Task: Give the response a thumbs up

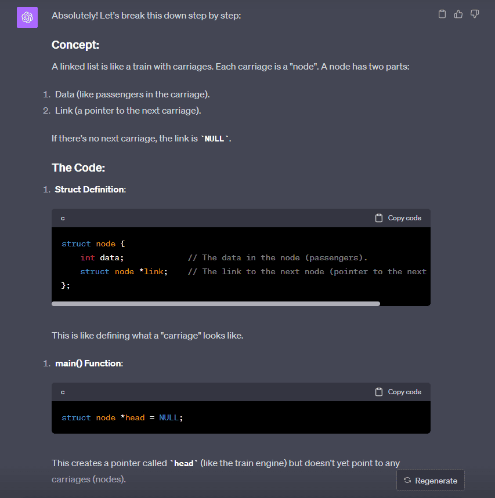Action: [458, 14]
